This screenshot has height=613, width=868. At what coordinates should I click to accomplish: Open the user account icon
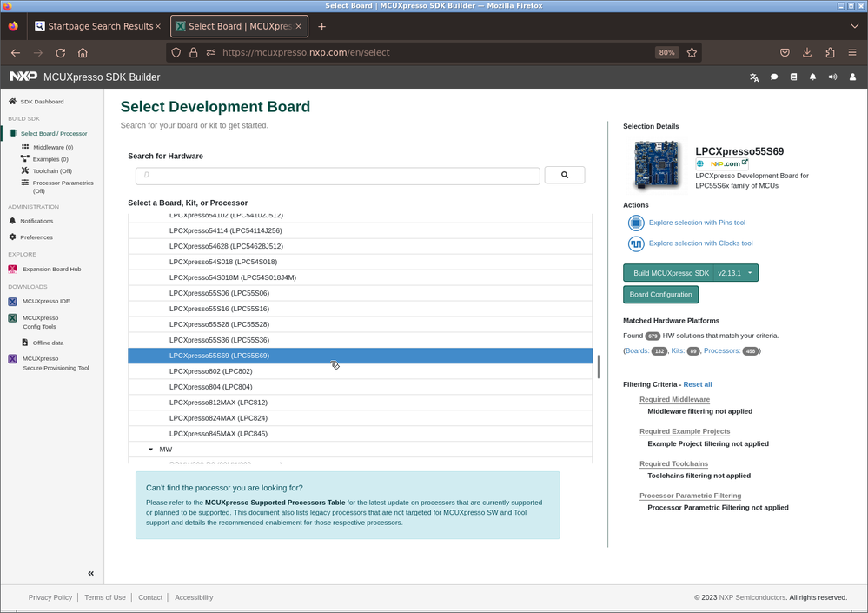click(x=852, y=77)
